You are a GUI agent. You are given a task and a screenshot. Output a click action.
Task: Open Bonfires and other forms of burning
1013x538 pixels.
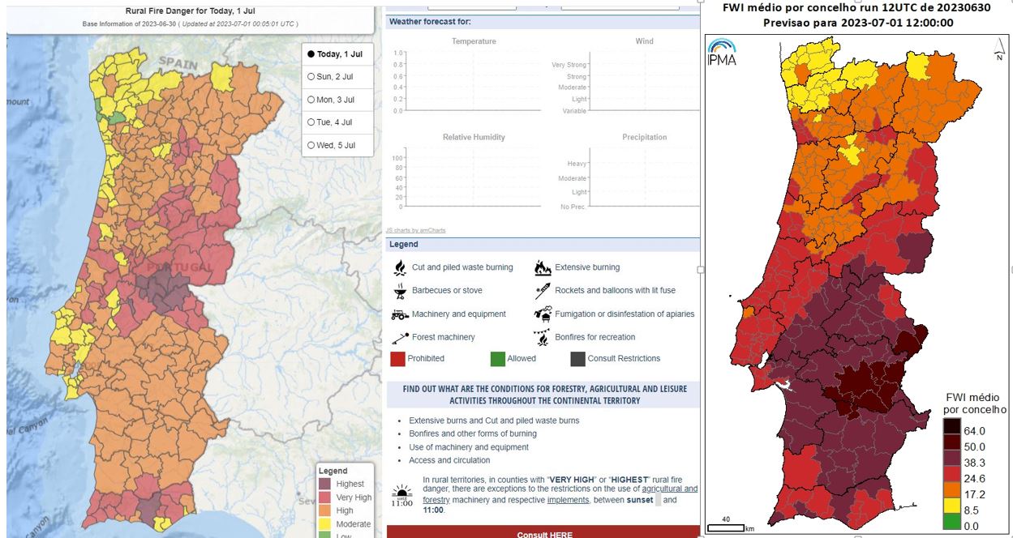pyautogui.click(x=473, y=433)
